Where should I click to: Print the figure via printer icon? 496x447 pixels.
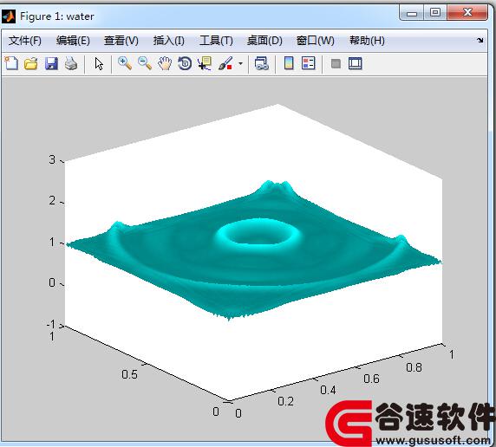71,63
